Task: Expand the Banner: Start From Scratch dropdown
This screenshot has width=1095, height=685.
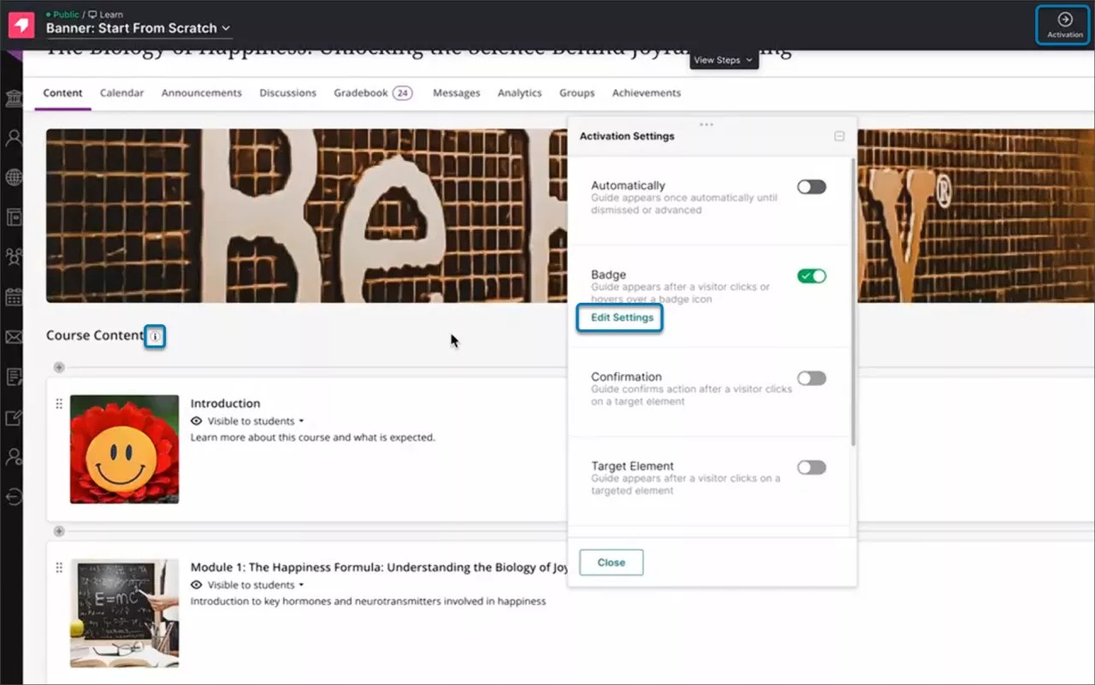Action: click(225, 28)
